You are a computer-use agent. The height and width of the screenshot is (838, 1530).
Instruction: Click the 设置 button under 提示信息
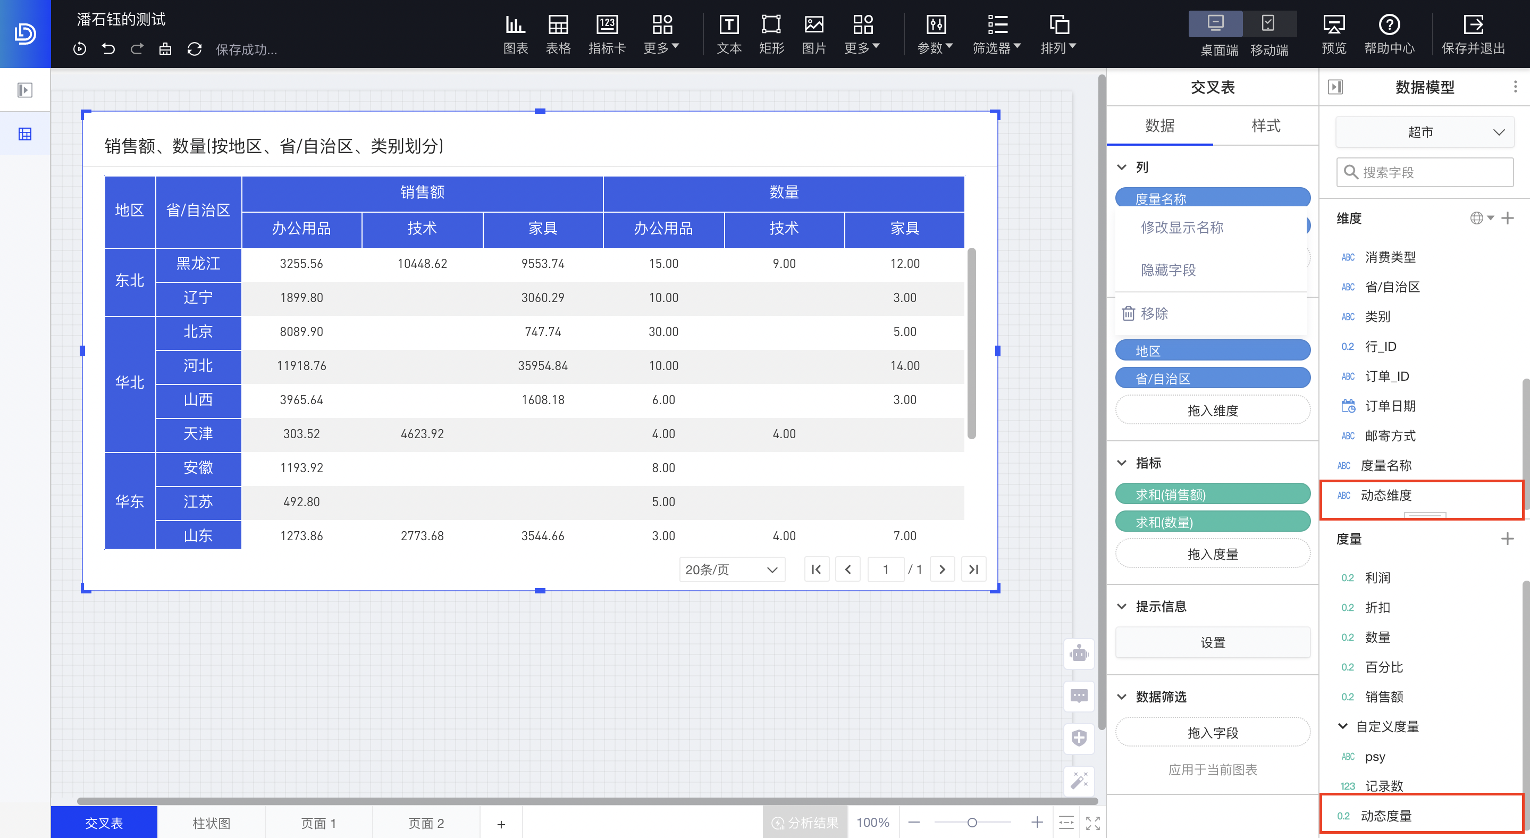pos(1212,642)
